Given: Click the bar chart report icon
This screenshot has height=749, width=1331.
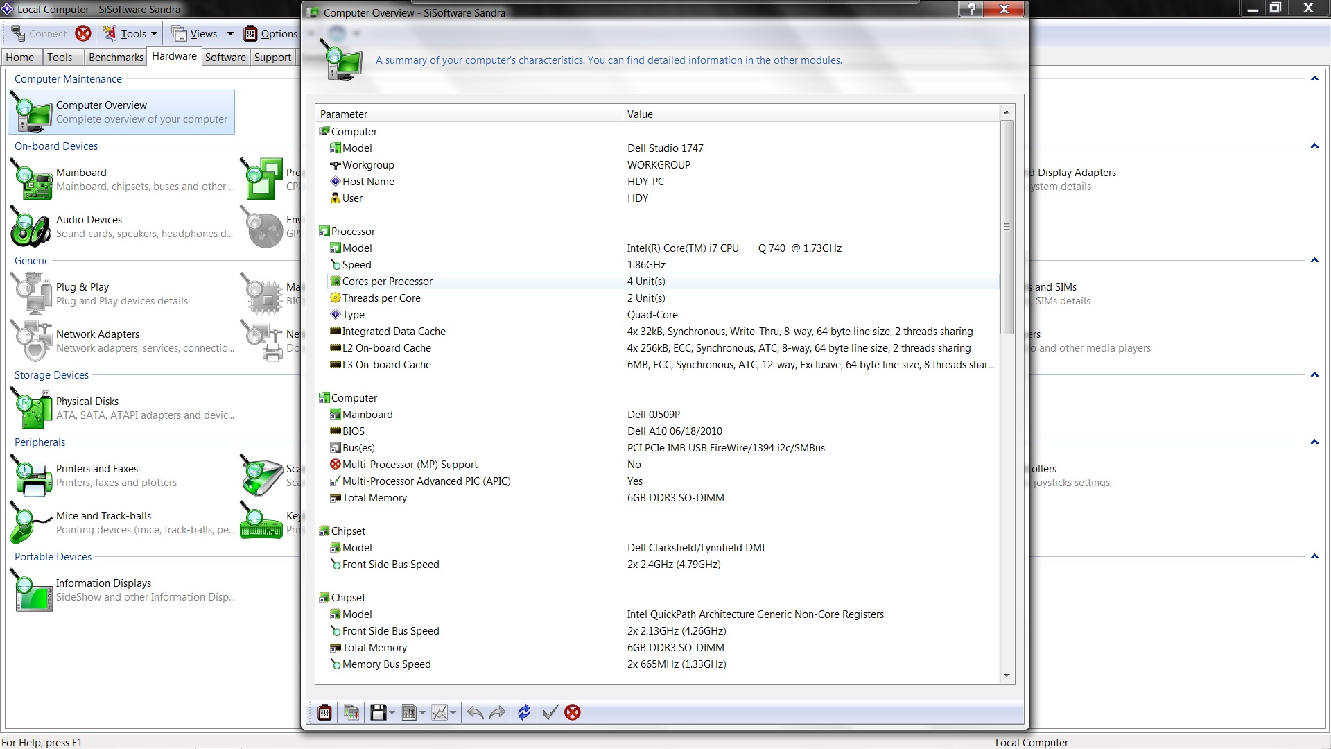Looking at the screenshot, I should coord(409,712).
